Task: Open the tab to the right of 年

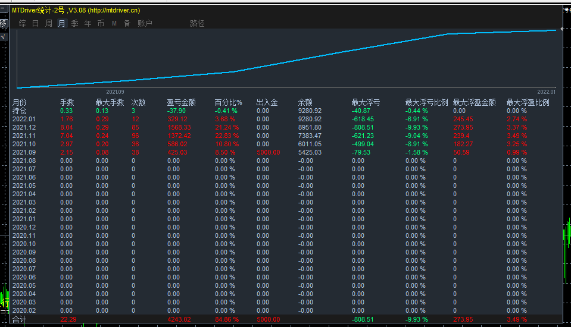Action: (101, 23)
